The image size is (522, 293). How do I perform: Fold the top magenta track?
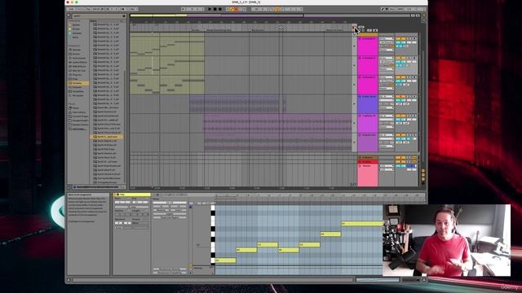coord(360,39)
